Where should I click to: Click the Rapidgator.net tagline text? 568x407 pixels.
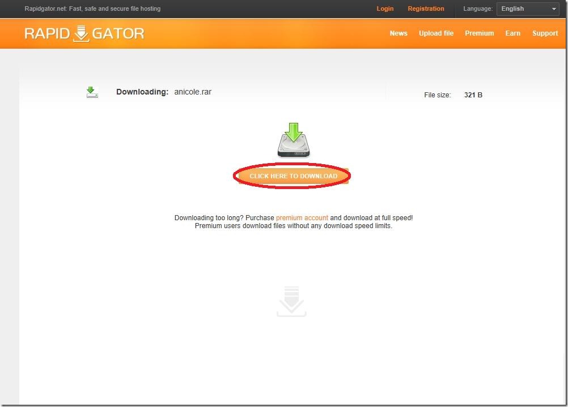92,8
